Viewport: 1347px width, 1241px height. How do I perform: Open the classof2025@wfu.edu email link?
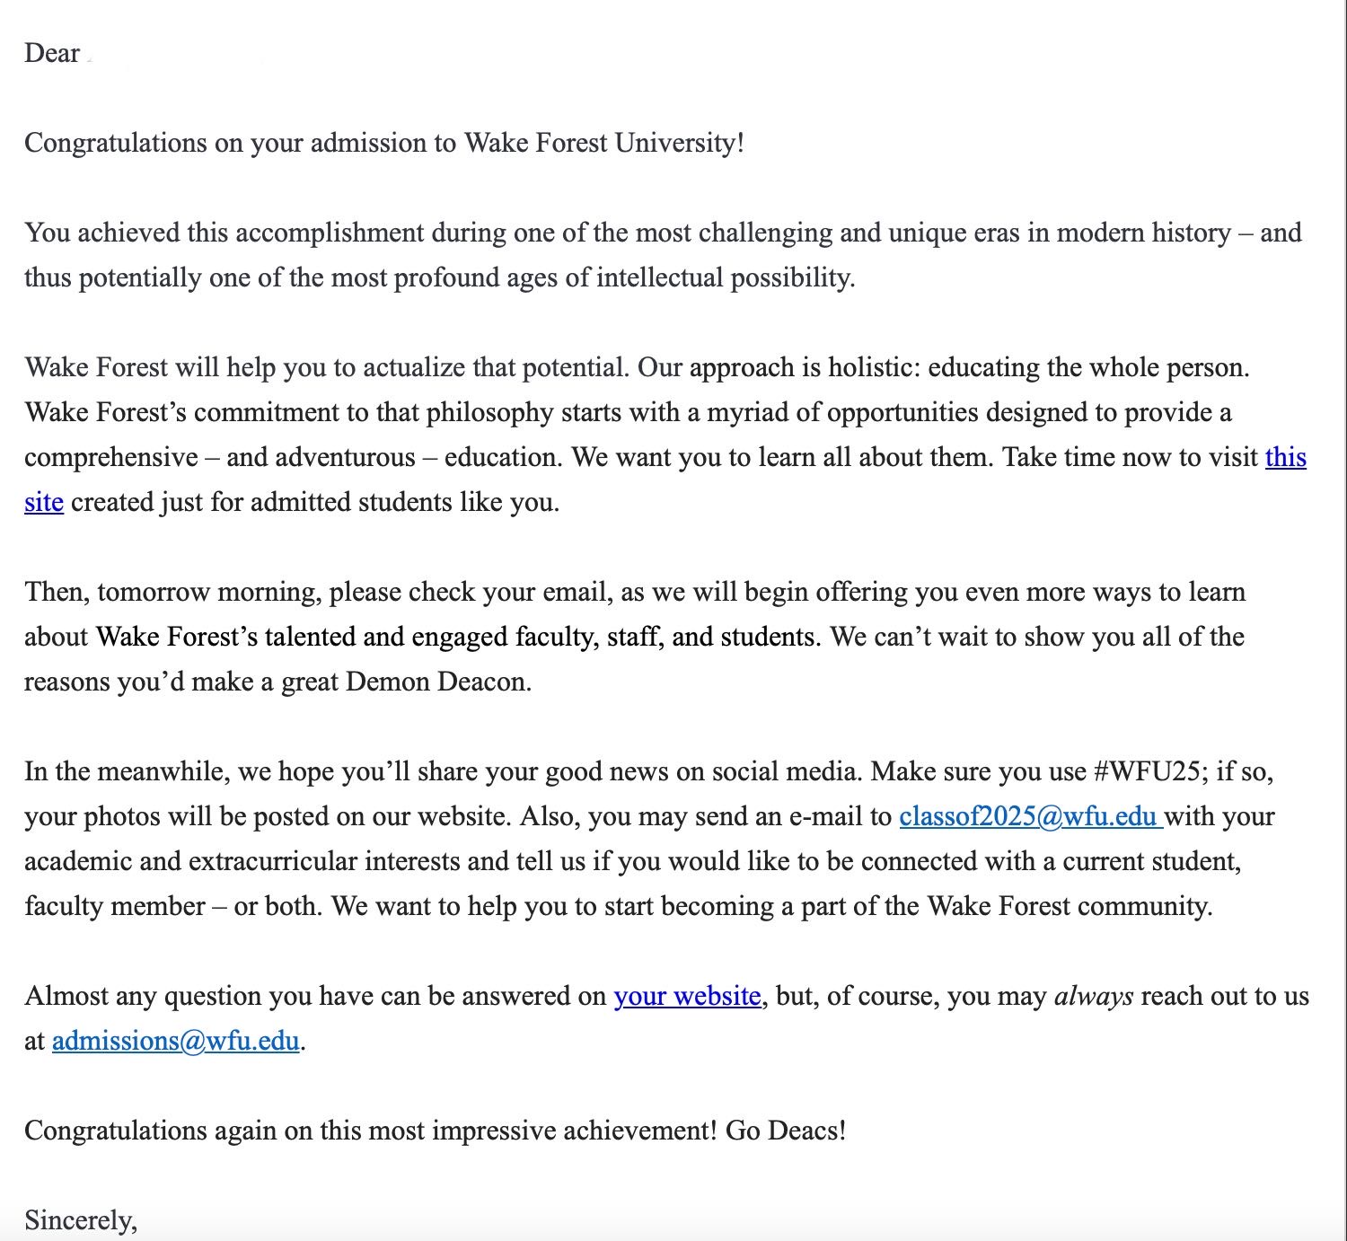[1028, 817]
